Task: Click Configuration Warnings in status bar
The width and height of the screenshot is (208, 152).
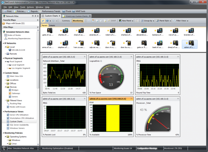Action: 147,148
